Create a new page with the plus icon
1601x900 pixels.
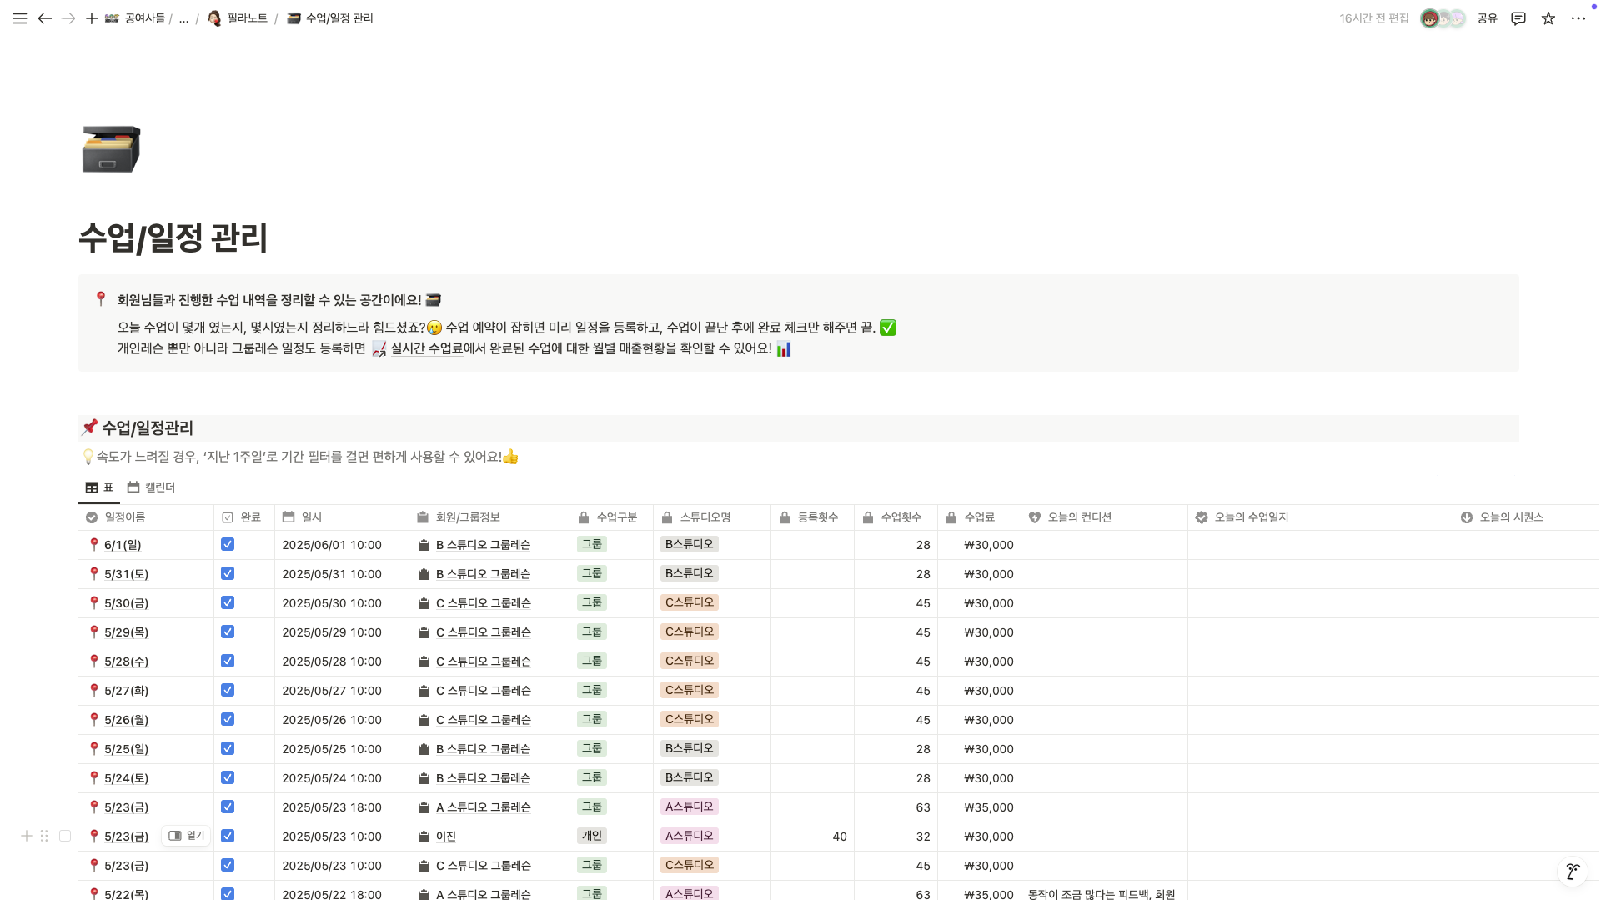(x=92, y=17)
